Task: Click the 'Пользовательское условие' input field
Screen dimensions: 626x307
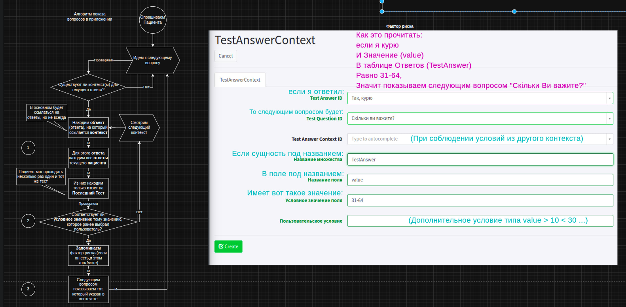Action: 376,221
